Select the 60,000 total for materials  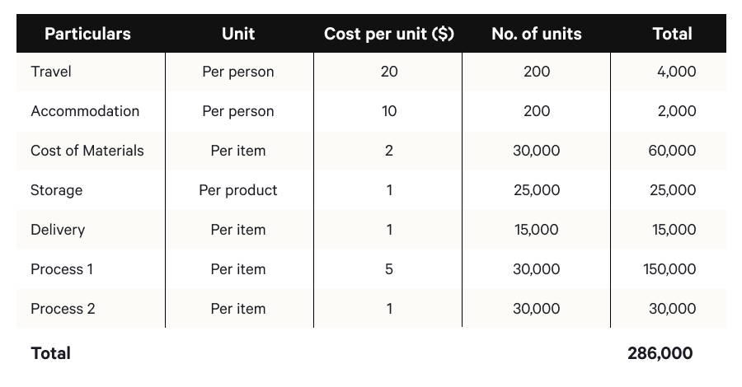tap(672, 151)
